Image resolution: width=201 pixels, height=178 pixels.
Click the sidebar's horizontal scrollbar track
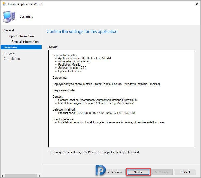(x=21, y=176)
